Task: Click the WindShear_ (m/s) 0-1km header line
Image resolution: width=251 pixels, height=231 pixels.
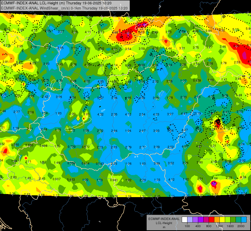Action: pyautogui.click(x=64, y=8)
